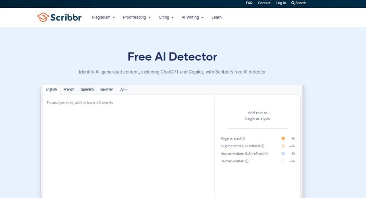Viewport: 366px width, 198px height.
Task: Select the English tab
Action: [51, 90]
